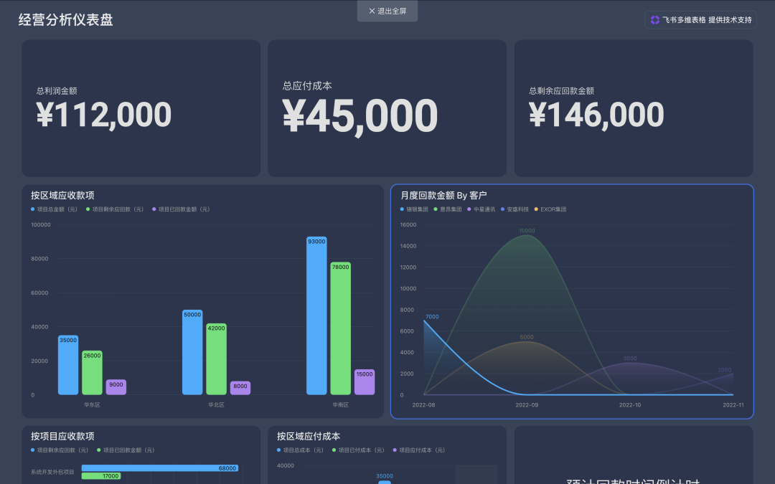Click the 2022-10 axis label
This screenshot has width=775, height=484.
(630, 405)
